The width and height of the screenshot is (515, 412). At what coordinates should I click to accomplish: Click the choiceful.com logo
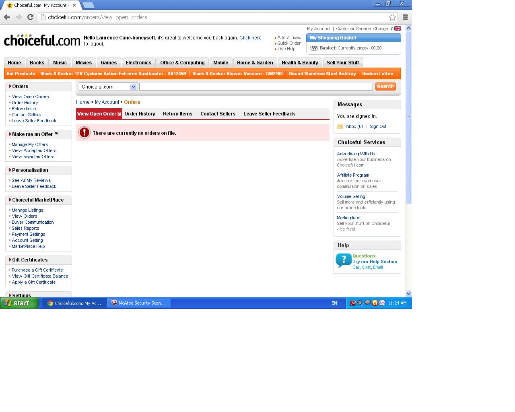pos(42,40)
